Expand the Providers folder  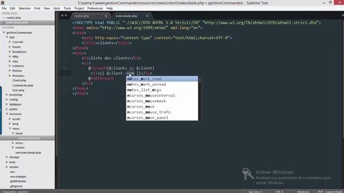click(10, 76)
